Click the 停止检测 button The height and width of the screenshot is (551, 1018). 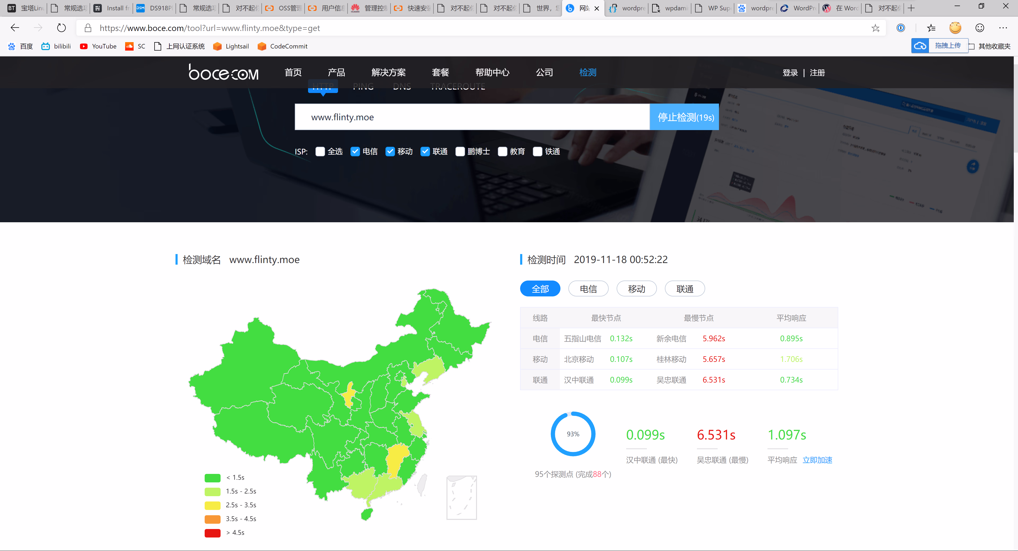(684, 117)
